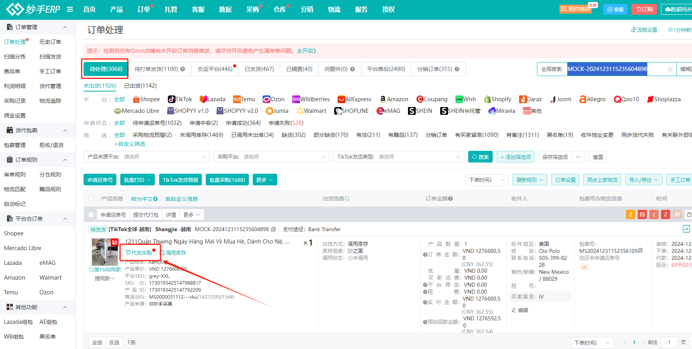The image size is (692, 349).
Task: Collapse sidebar using the hamburger icon beside logo
Action: 70,9
